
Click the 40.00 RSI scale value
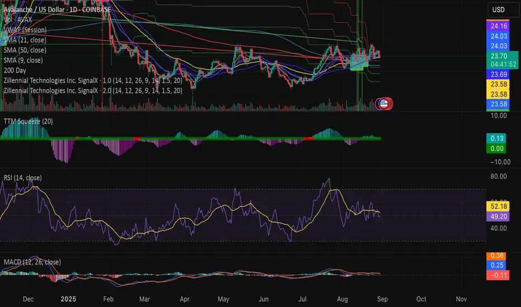point(499,228)
